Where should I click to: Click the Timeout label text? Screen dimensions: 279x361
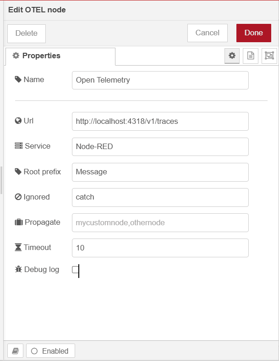[x=38, y=247]
